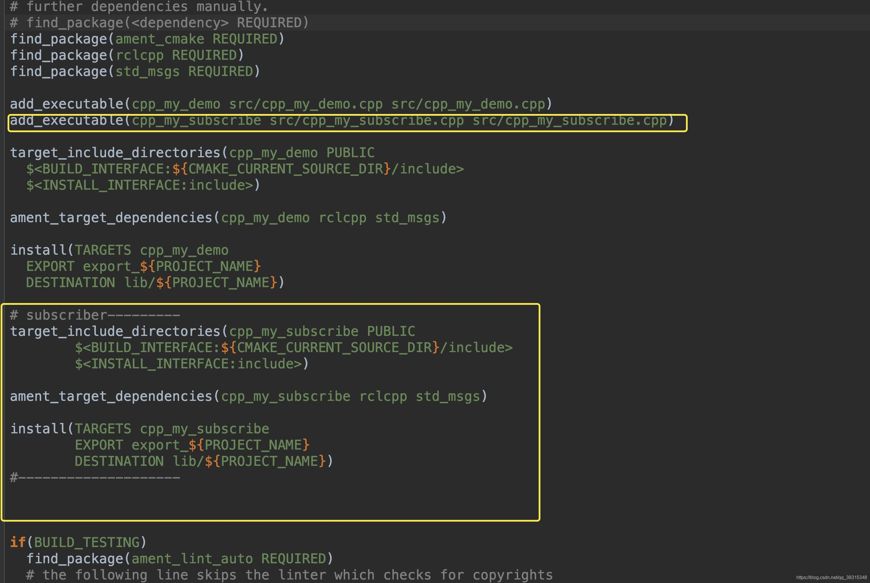Click ament_target_dependencies(cpp_my_subscribe rclcpp std_msgs) line

[x=249, y=397]
